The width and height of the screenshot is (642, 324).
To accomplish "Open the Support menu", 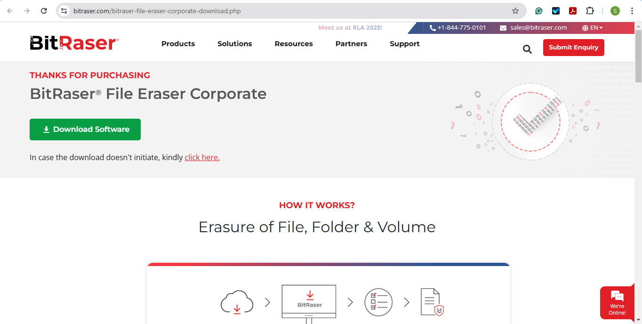I will pyautogui.click(x=405, y=44).
